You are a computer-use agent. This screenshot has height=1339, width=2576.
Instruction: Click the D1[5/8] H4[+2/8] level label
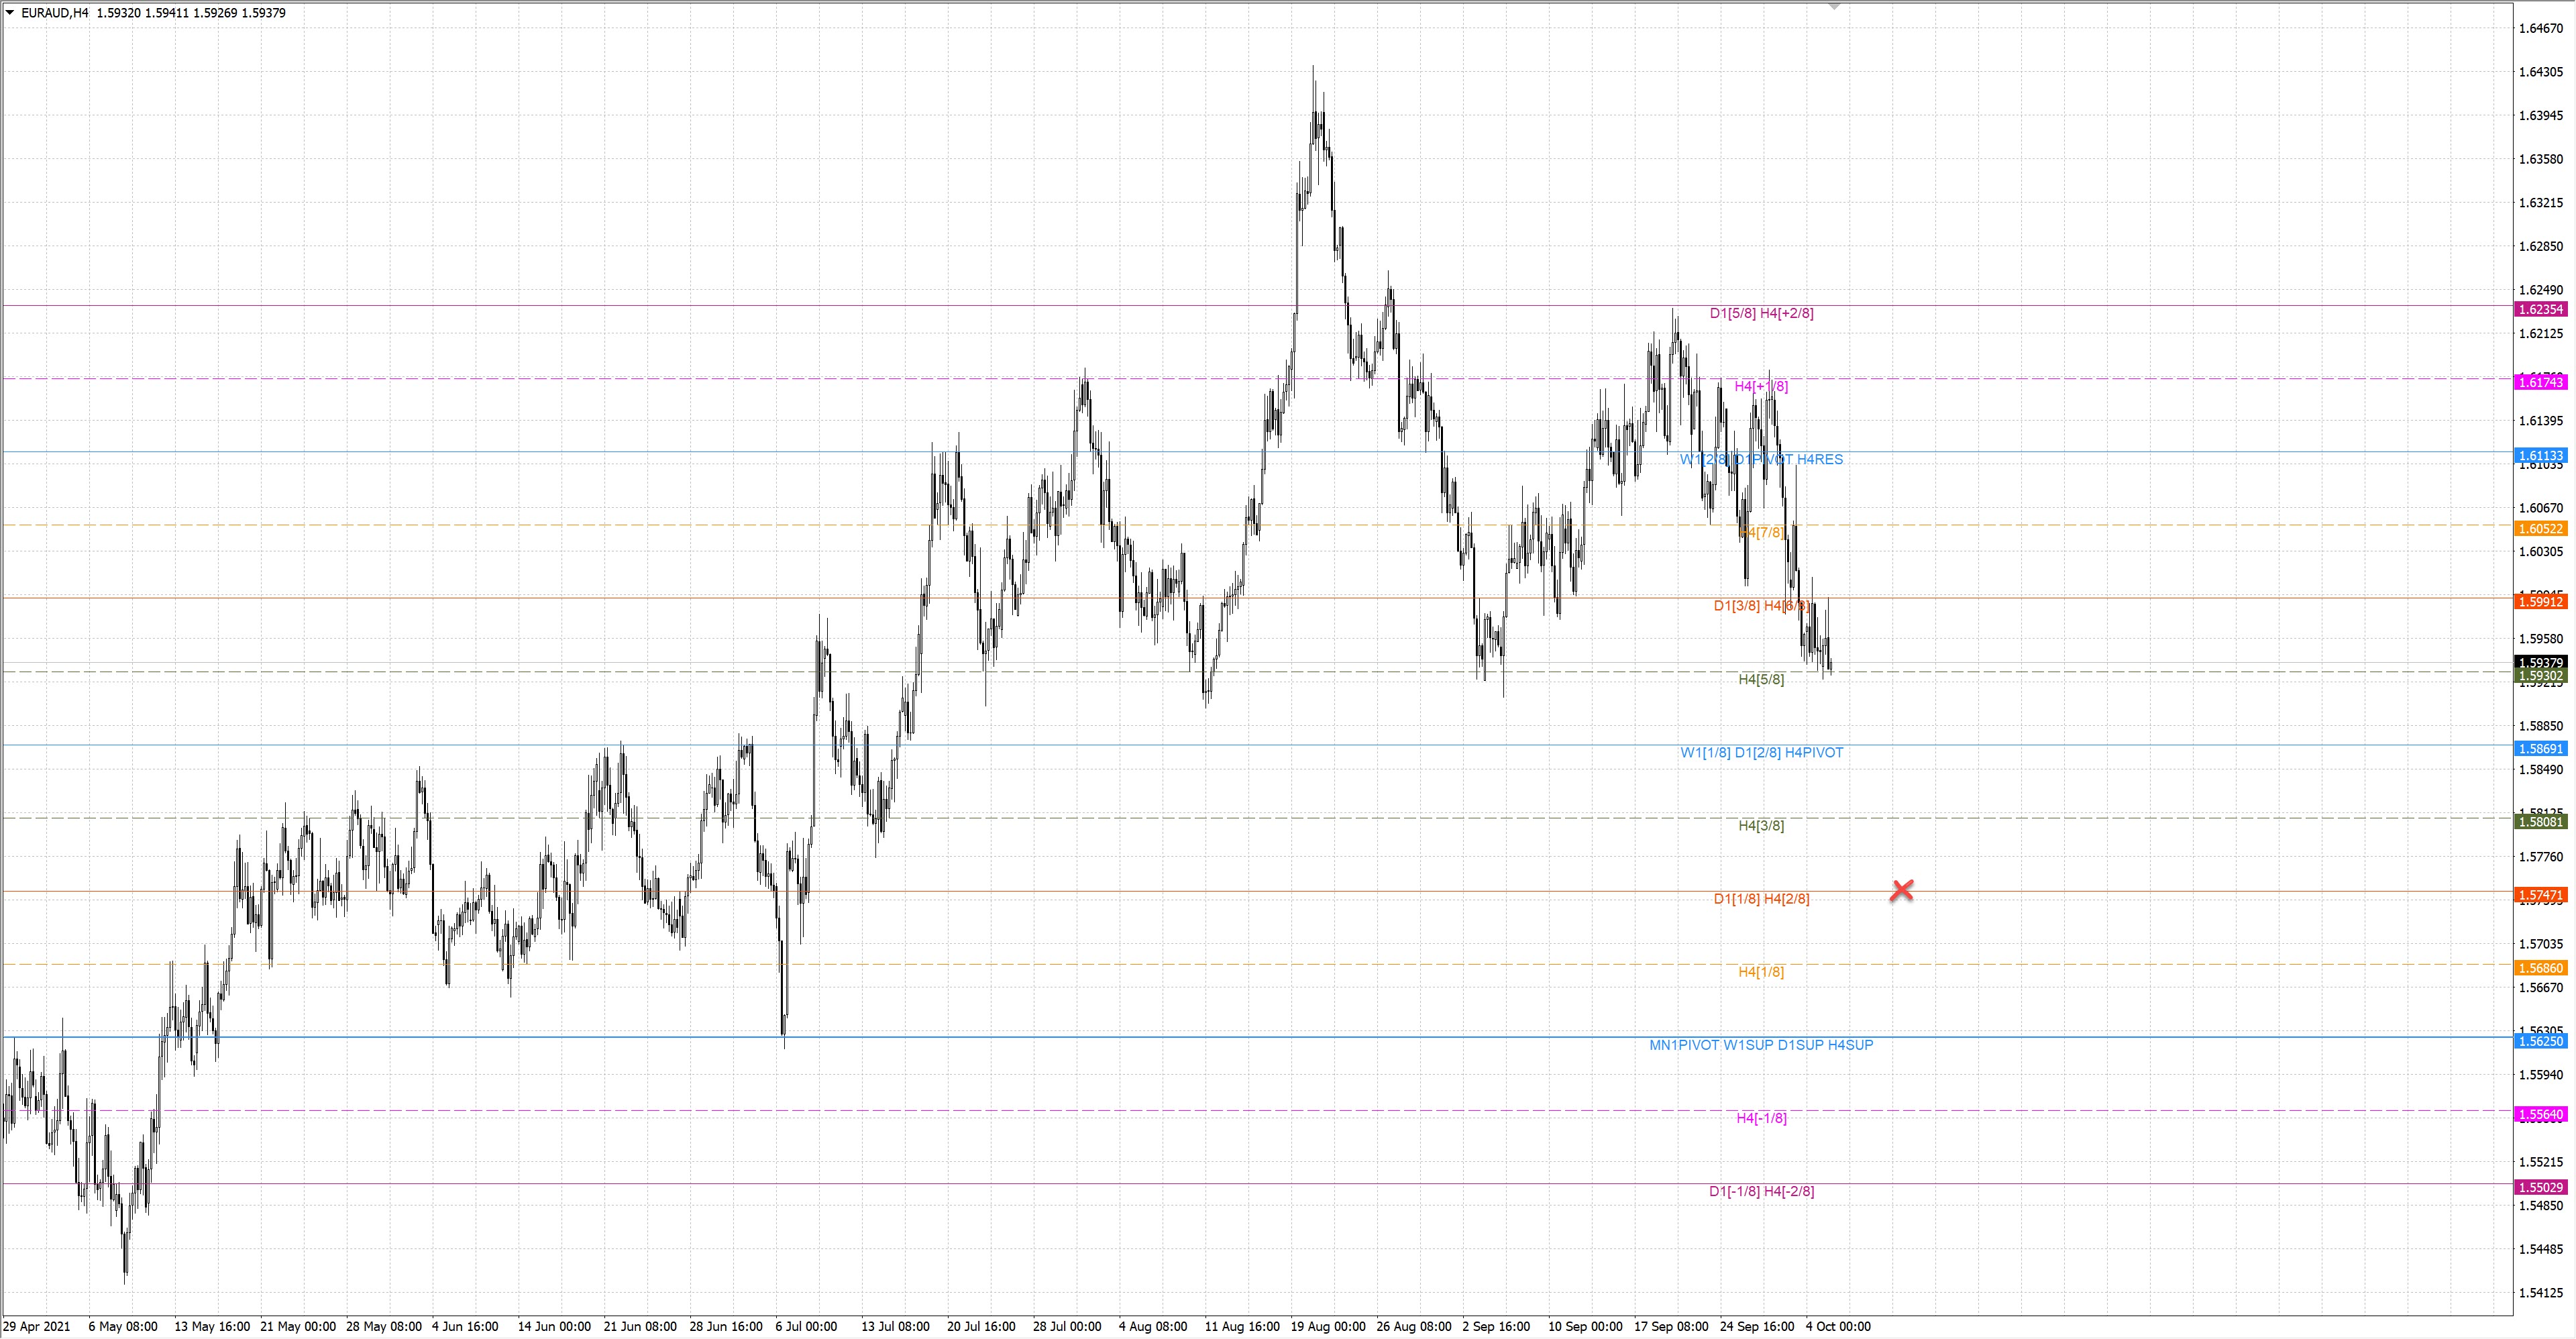[1761, 313]
